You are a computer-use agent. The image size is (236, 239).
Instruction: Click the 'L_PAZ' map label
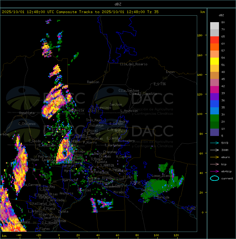[191, 209]
